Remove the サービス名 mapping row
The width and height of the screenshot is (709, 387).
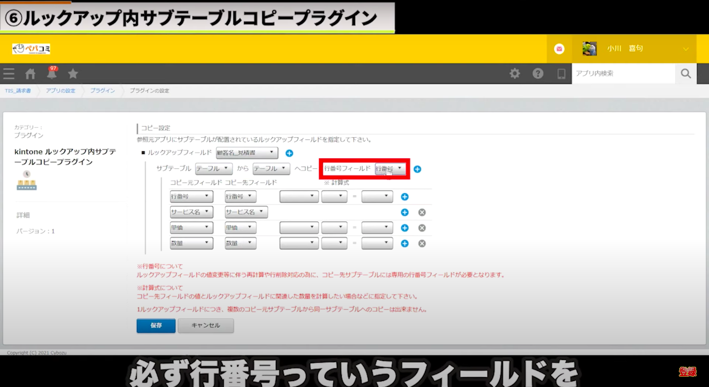coord(422,212)
